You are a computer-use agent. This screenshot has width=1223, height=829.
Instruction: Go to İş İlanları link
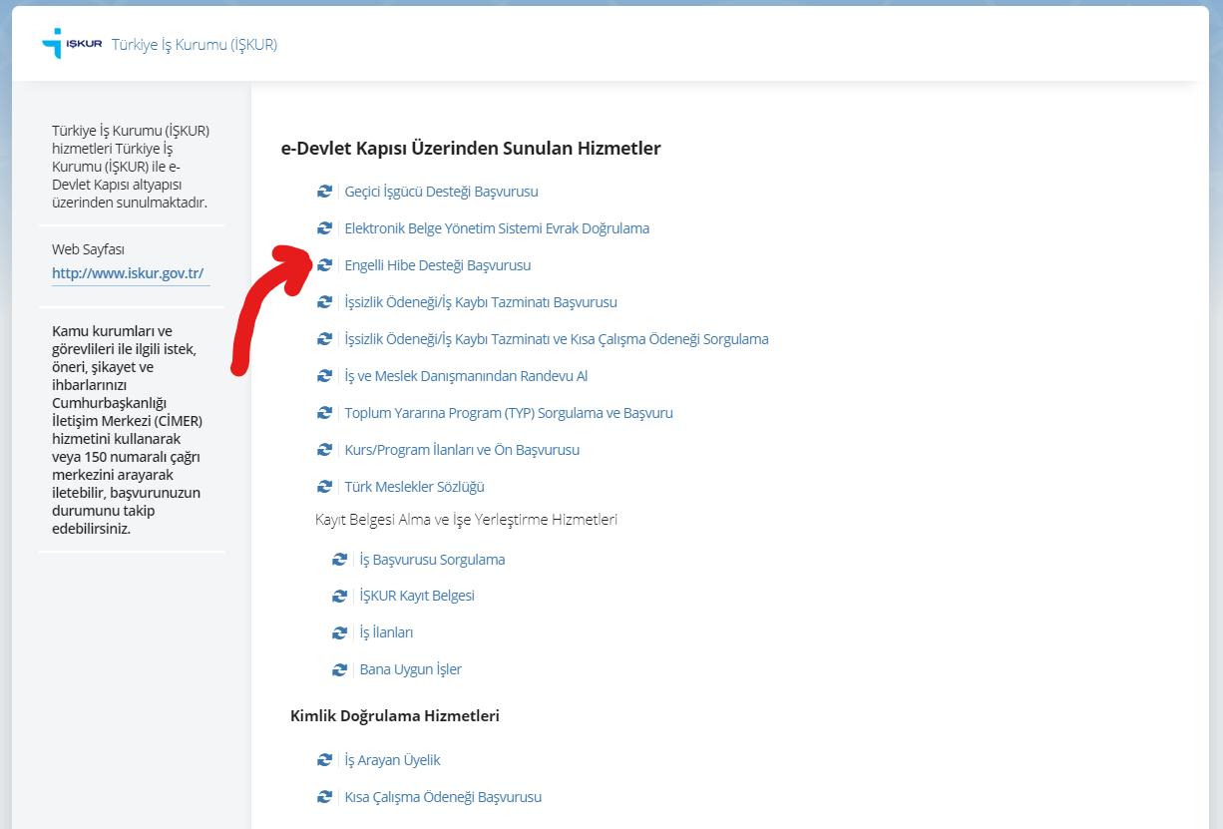pyautogui.click(x=386, y=632)
